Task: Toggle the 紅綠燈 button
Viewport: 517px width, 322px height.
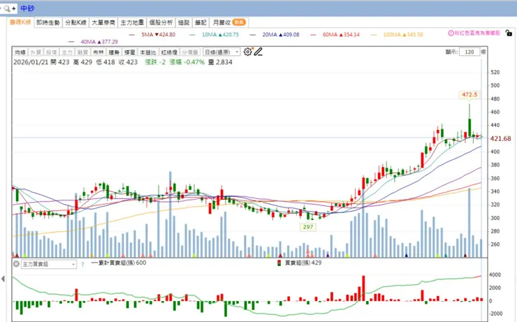Action: pos(169,52)
